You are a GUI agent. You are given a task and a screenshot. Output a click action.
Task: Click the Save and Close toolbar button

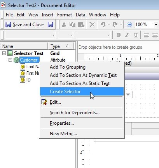point(24,25)
